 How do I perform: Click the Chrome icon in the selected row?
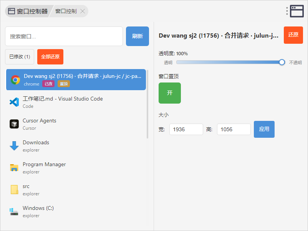[x=15, y=80]
